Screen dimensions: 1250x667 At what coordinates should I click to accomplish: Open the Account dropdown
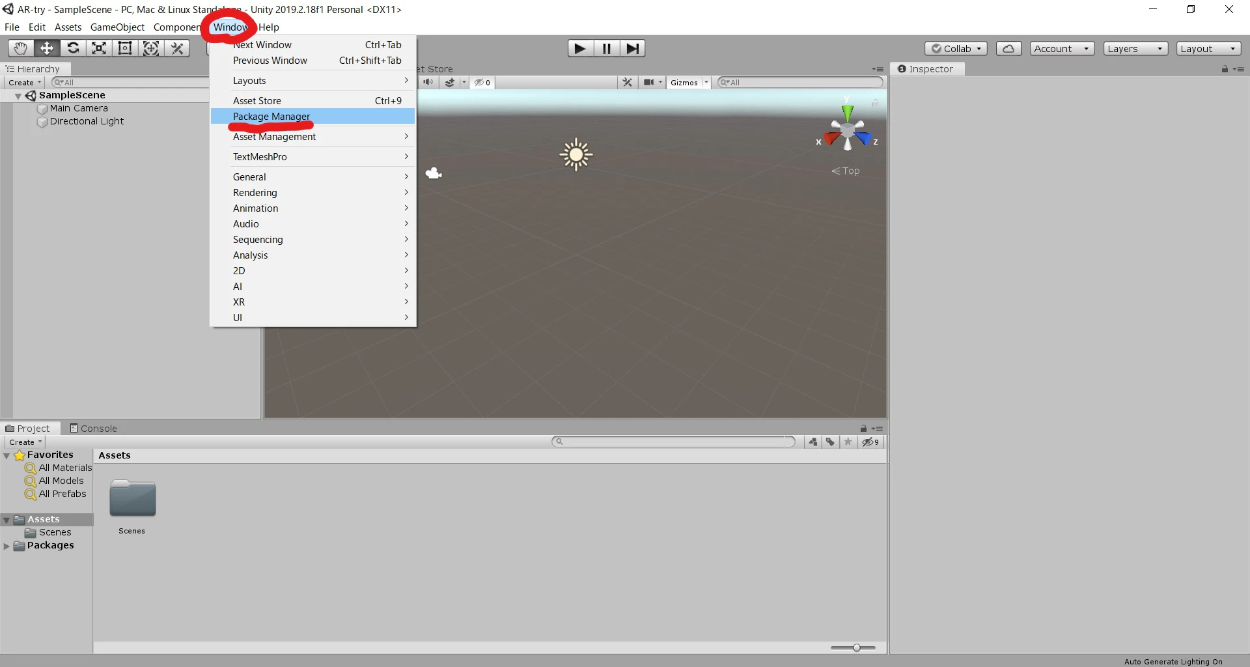click(x=1062, y=49)
